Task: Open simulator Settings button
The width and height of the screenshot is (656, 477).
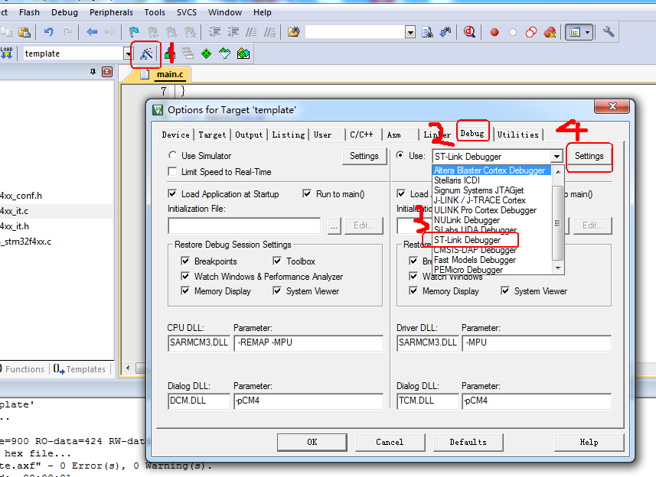Action: [x=364, y=156]
